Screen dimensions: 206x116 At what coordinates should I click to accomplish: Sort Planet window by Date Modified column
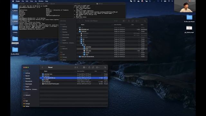tap(81, 71)
